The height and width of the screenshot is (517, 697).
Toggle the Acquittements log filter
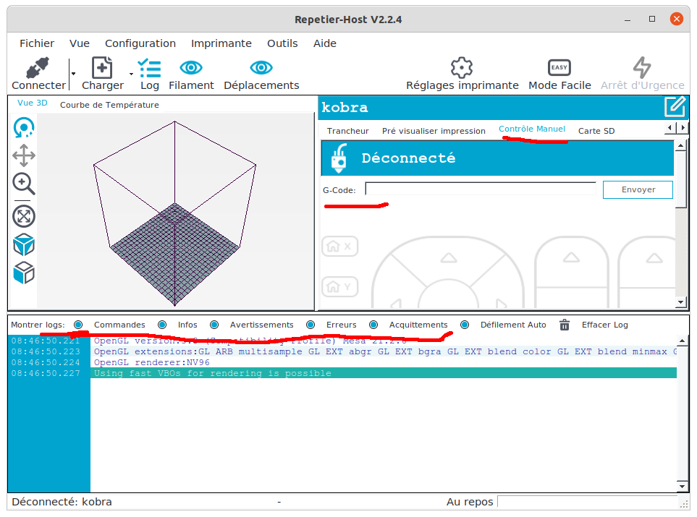374,325
